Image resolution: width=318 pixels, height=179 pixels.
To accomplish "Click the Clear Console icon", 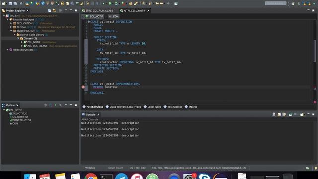I will [274, 114].
